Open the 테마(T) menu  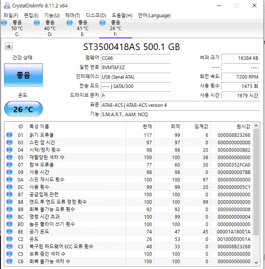73,16
